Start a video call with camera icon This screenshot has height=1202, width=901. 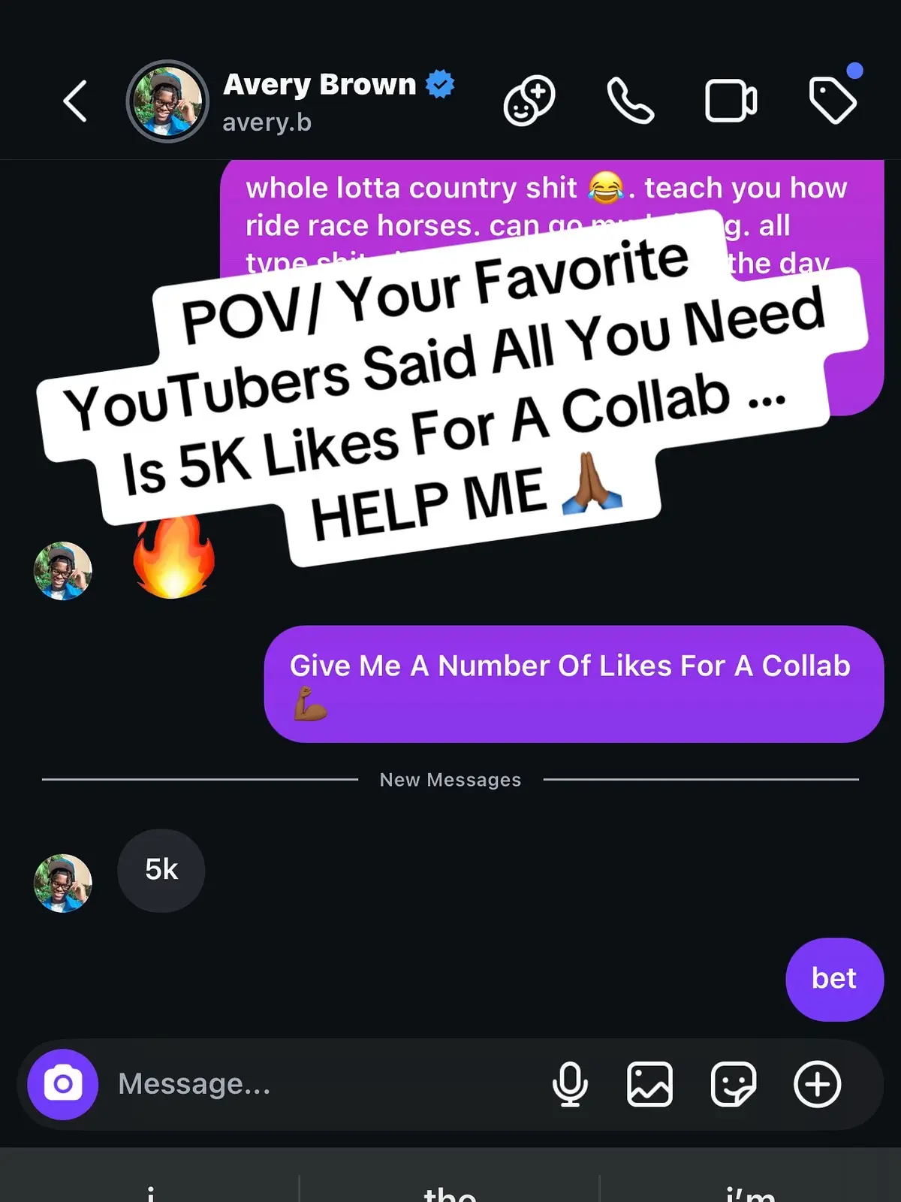(x=731, y=100)
